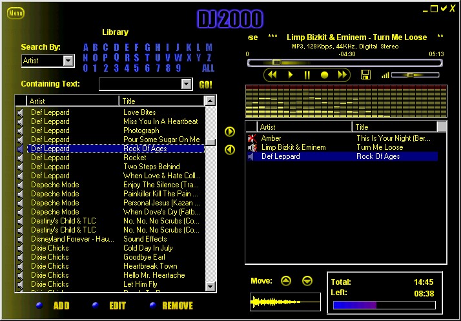The height and width of the screenshot is (321, 461).
Task: Filter library by letter D
Action: pos(116,47)
